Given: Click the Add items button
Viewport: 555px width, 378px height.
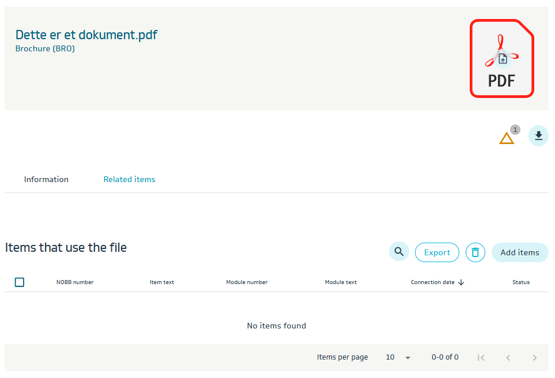Looking at the screenshot, I should pos(519,252).
